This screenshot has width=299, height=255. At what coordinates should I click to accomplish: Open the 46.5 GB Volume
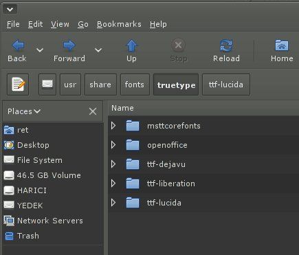(x=43, y=175)
